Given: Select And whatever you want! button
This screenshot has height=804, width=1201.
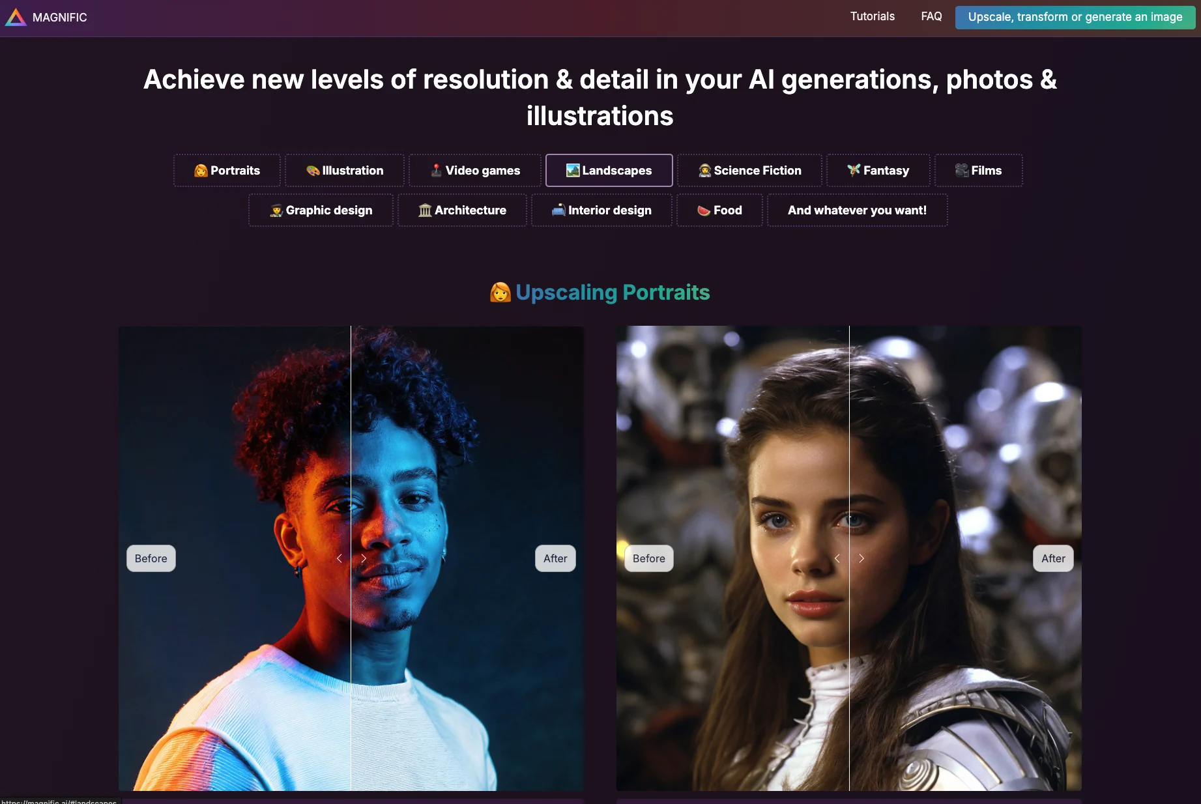Looking at the screenshot, I should click(857, 210).
